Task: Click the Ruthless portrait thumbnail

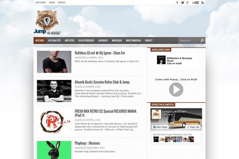Action: (54, 62)
